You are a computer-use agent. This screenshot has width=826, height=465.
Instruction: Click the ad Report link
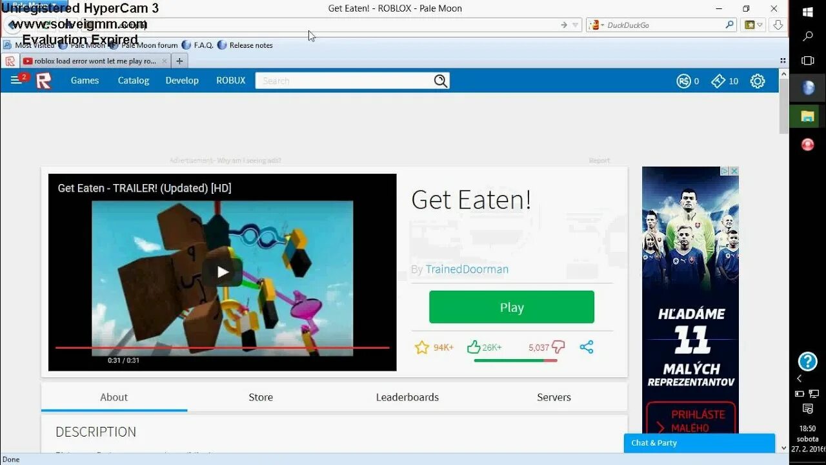coord(599,160)
